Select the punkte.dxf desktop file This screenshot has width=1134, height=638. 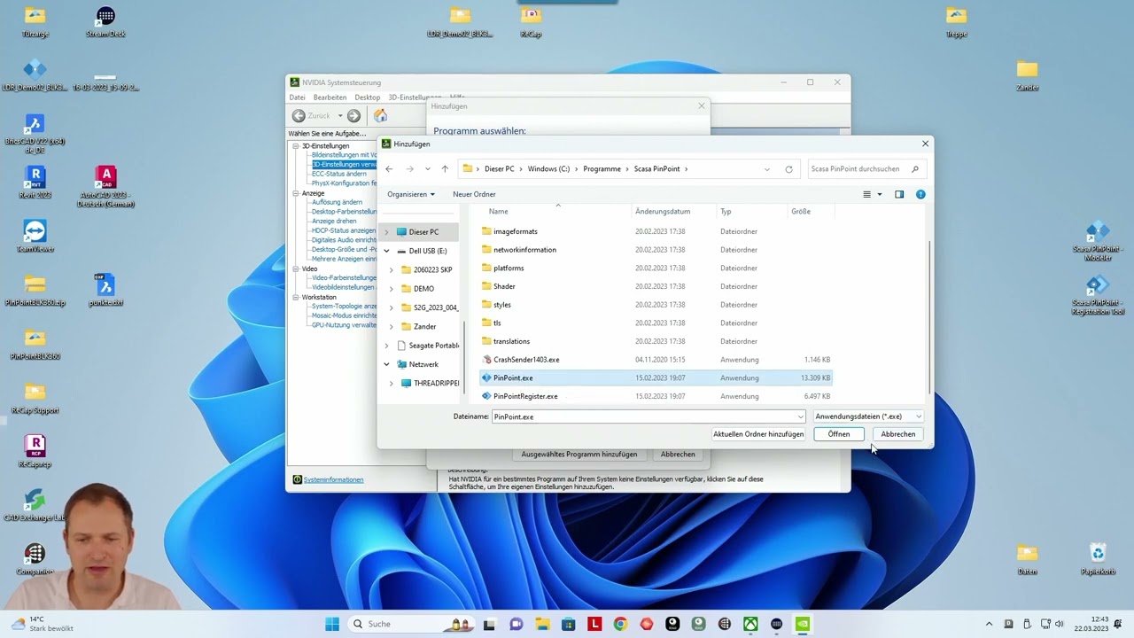[105, 290]
